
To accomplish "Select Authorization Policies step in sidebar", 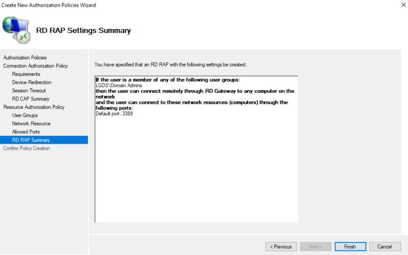I will (x=25, y=58).
